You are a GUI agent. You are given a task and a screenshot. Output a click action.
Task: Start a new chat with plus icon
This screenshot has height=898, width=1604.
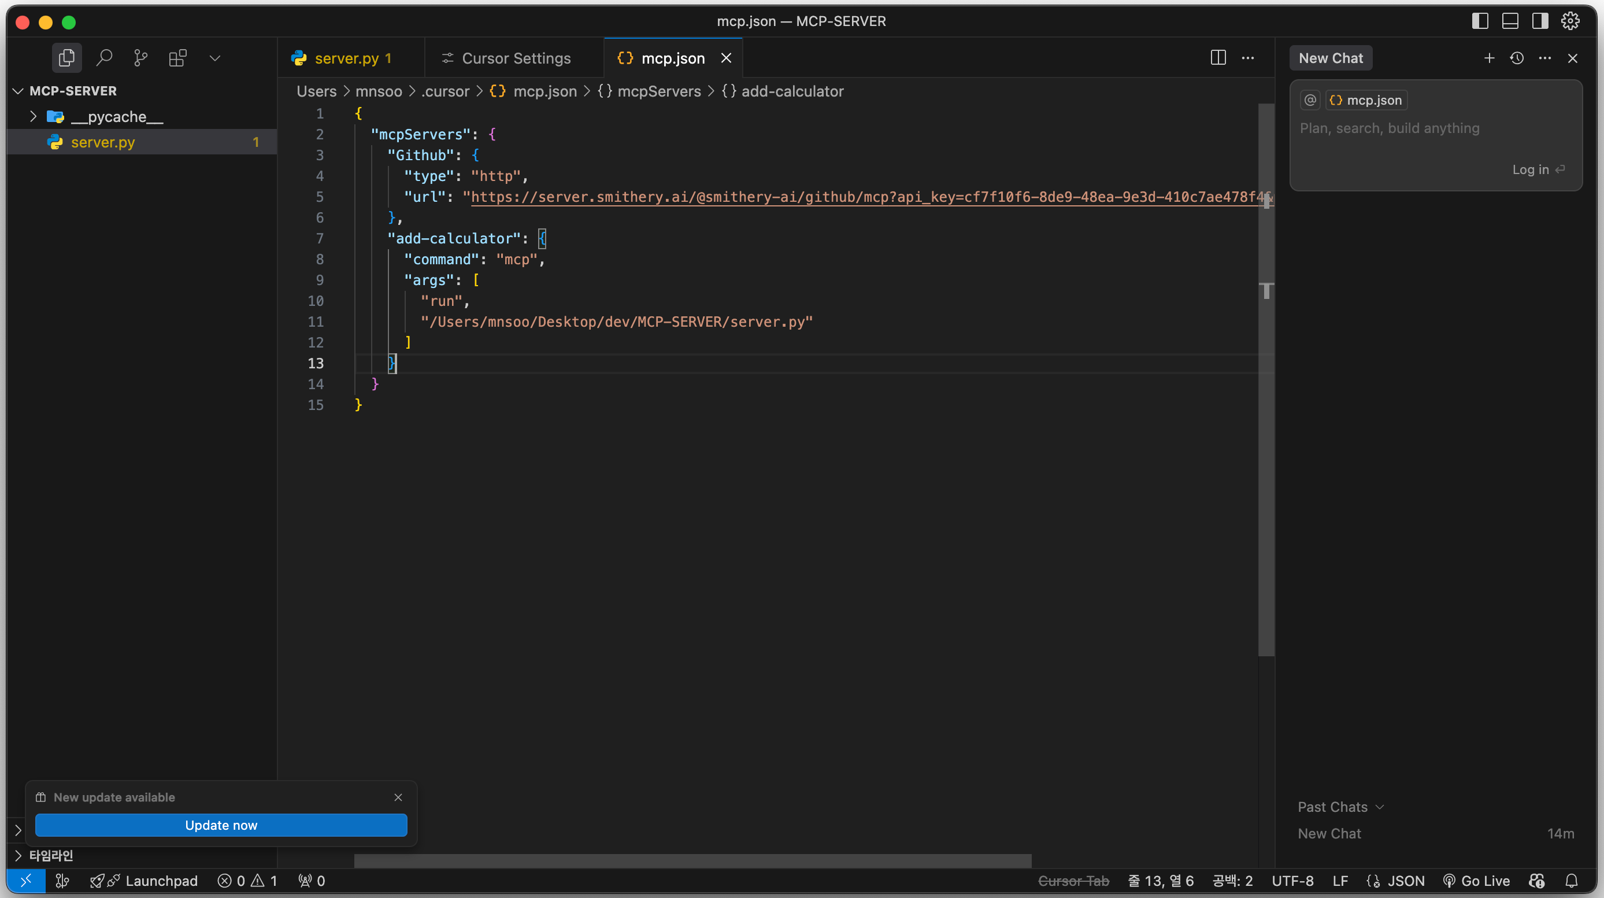point(1489,58)
